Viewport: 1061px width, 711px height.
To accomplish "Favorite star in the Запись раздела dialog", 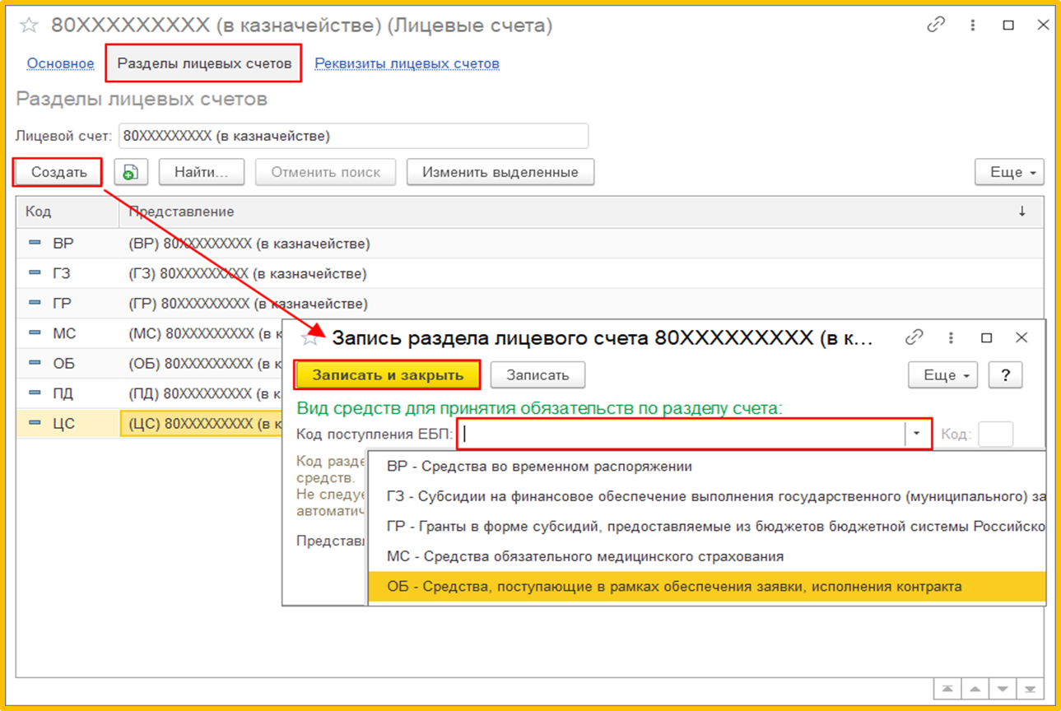I will coord(310,337).
